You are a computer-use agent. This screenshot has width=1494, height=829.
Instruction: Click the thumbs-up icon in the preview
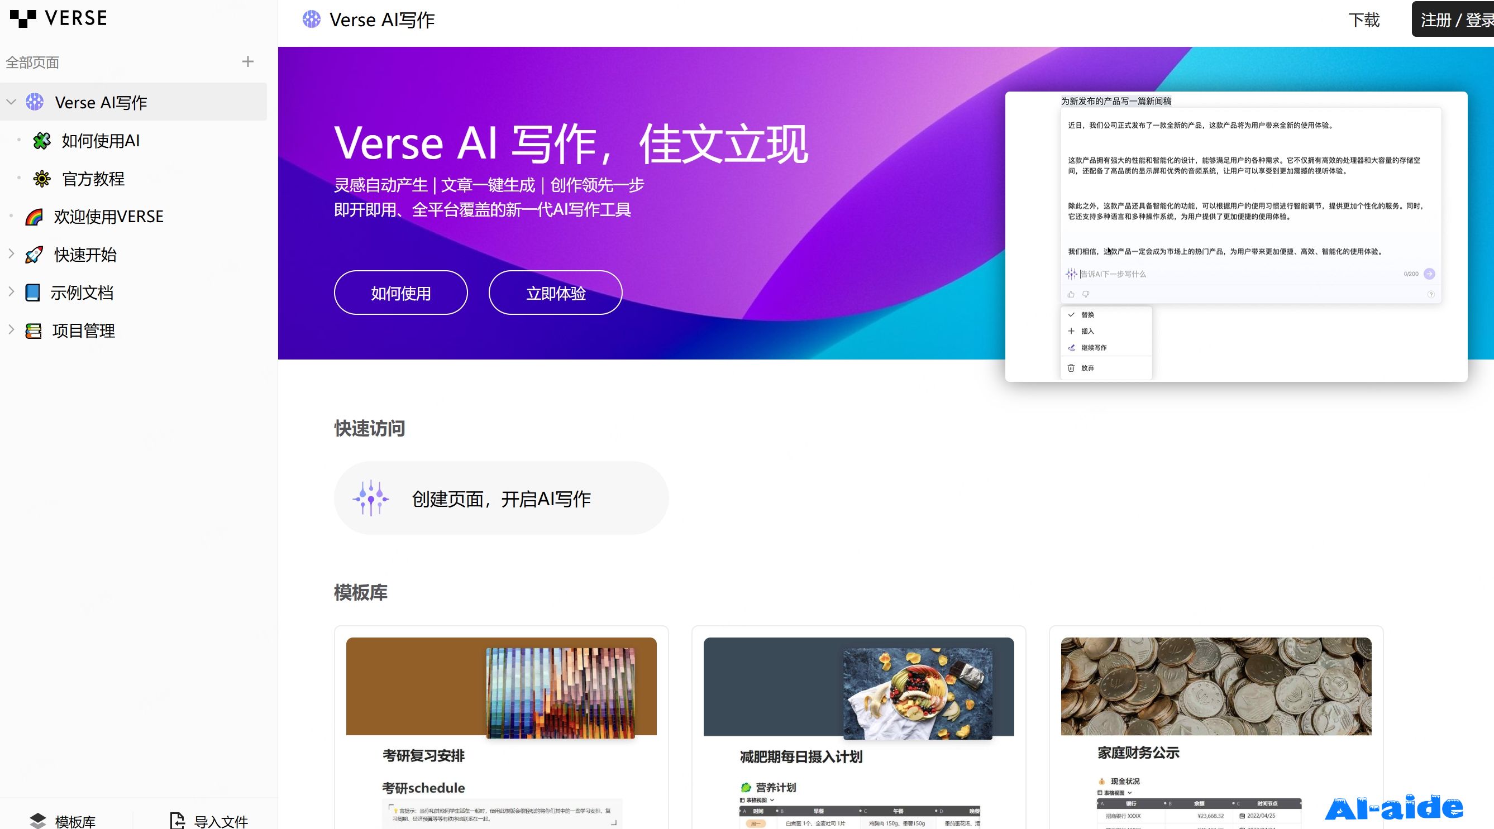point(1071,295)
